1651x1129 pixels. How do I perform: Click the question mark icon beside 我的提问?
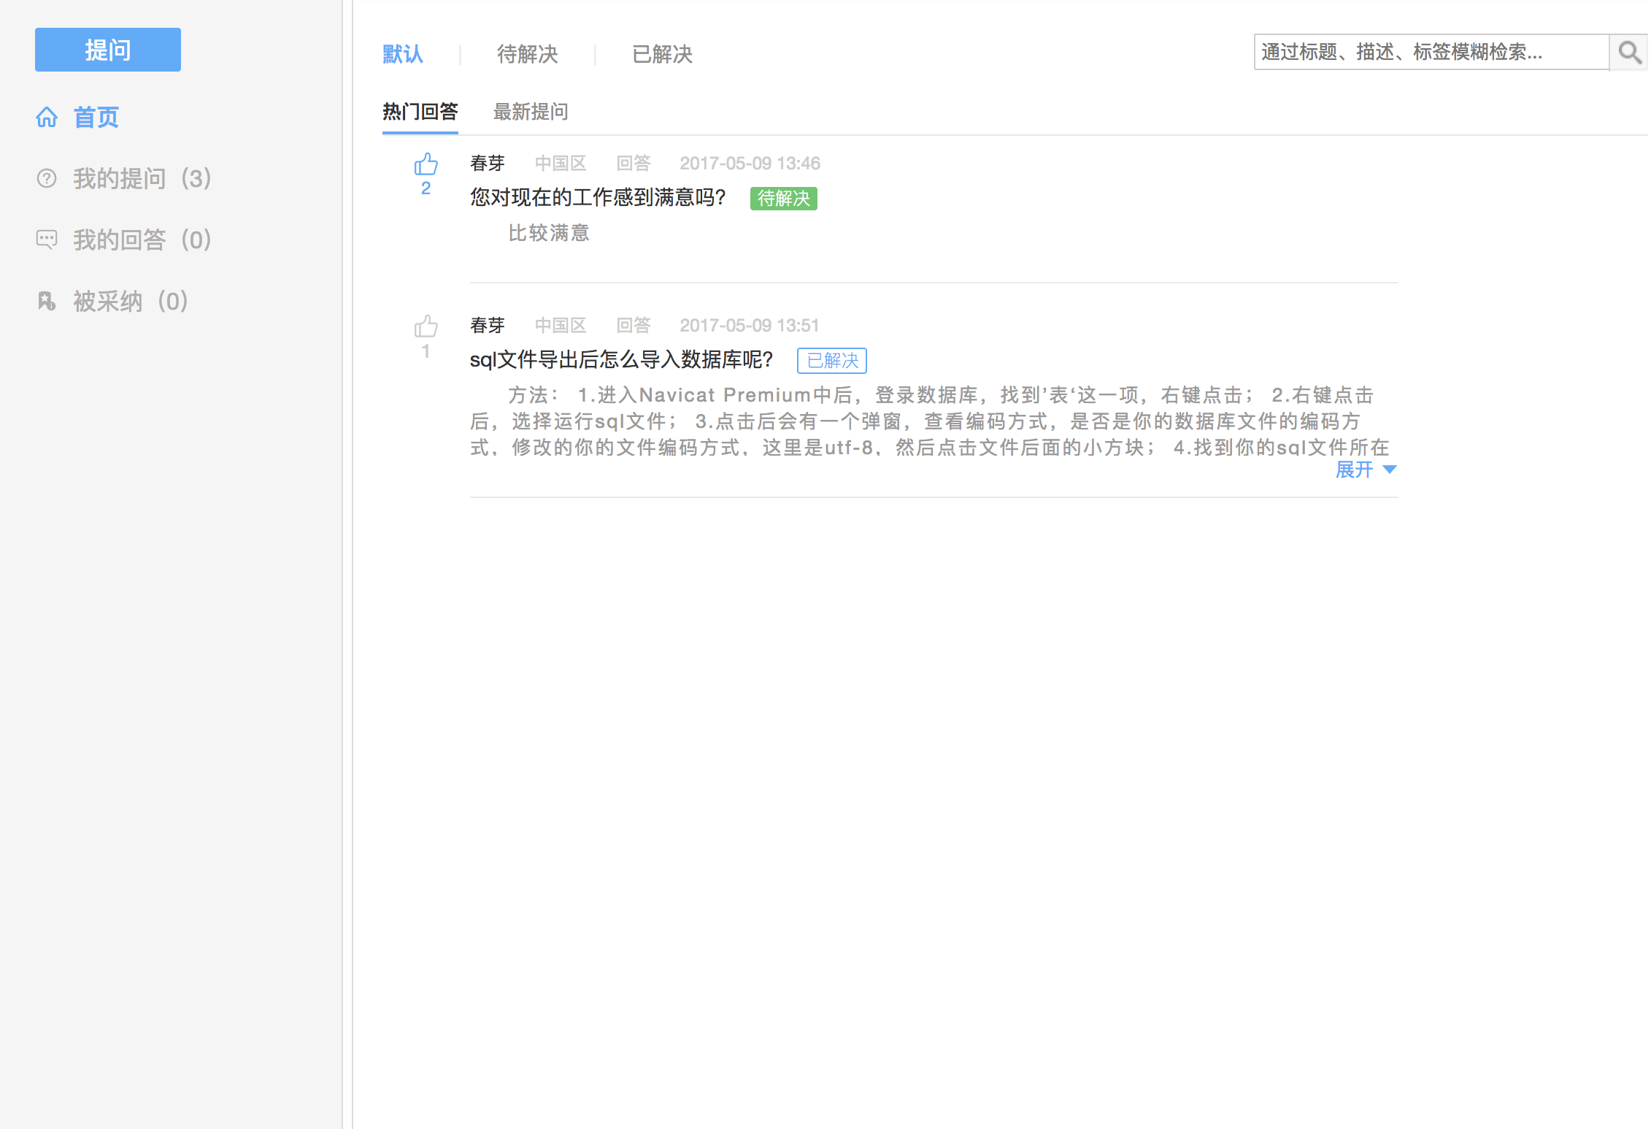point(47,178)
